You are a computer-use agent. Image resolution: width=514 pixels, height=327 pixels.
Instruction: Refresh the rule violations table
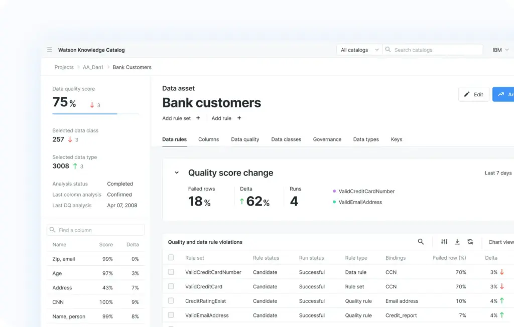coord(470,242)
